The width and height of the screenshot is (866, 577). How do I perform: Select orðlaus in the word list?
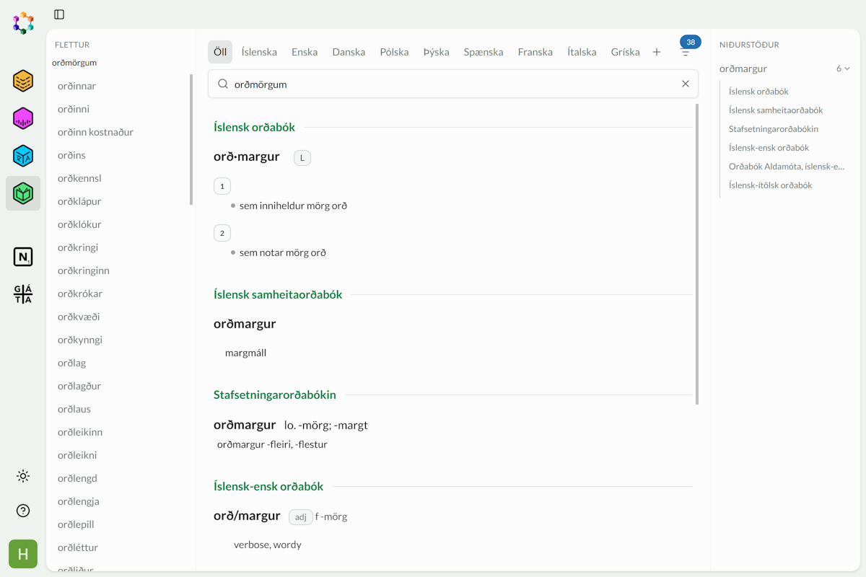coord(74,409)
